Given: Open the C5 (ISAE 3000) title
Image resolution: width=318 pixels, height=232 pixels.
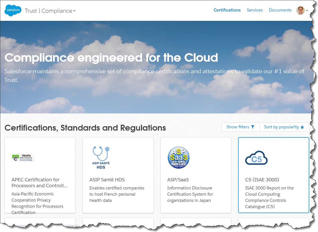Looking at the screenshot, I should coord(262,180).
